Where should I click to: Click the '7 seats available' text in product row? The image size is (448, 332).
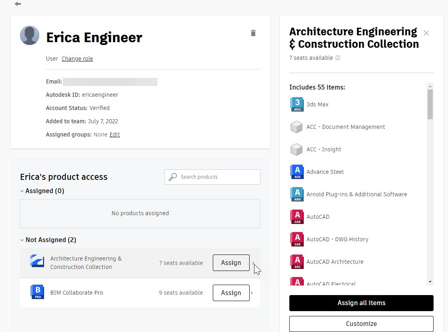point(181,263)
